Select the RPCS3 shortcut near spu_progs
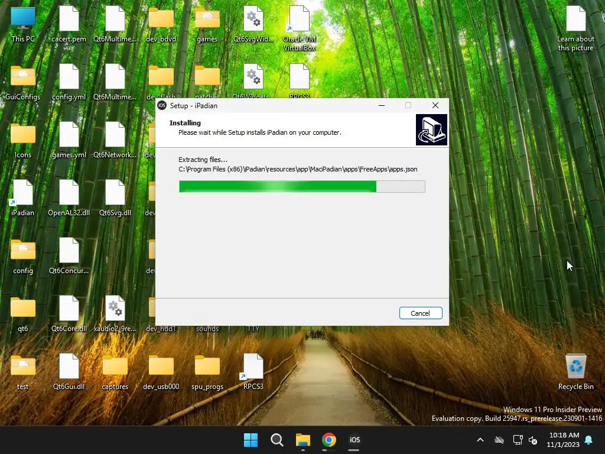The height and width of the screenshot is (454, 605). pyautogui.click(x=253, y=372)
